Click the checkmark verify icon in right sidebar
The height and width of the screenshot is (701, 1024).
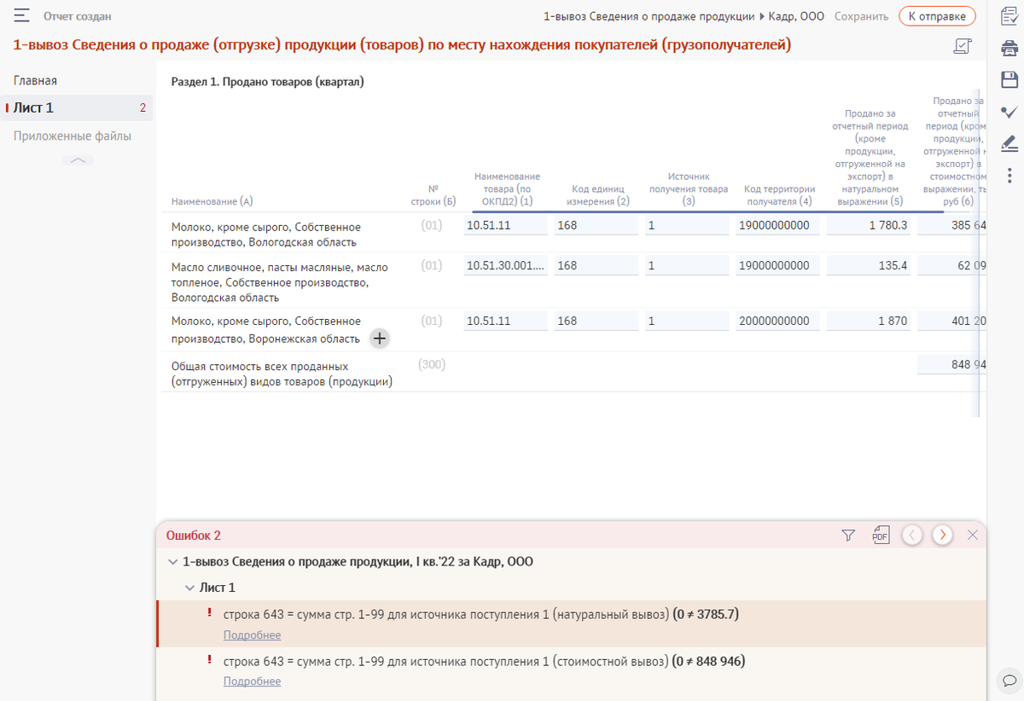pos(1009,112)
